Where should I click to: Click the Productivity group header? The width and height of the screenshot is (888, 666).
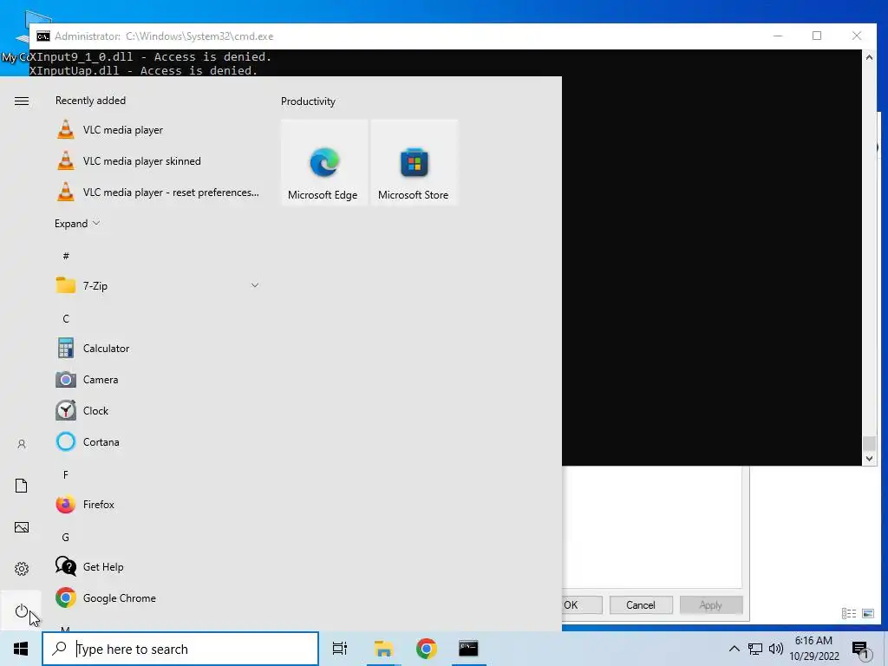click(308, 101)
